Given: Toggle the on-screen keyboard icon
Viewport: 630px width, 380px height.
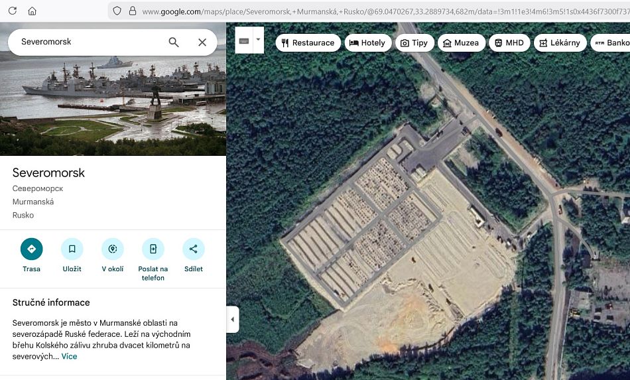Looking at the screenshot, I should (x=244, y=40).
